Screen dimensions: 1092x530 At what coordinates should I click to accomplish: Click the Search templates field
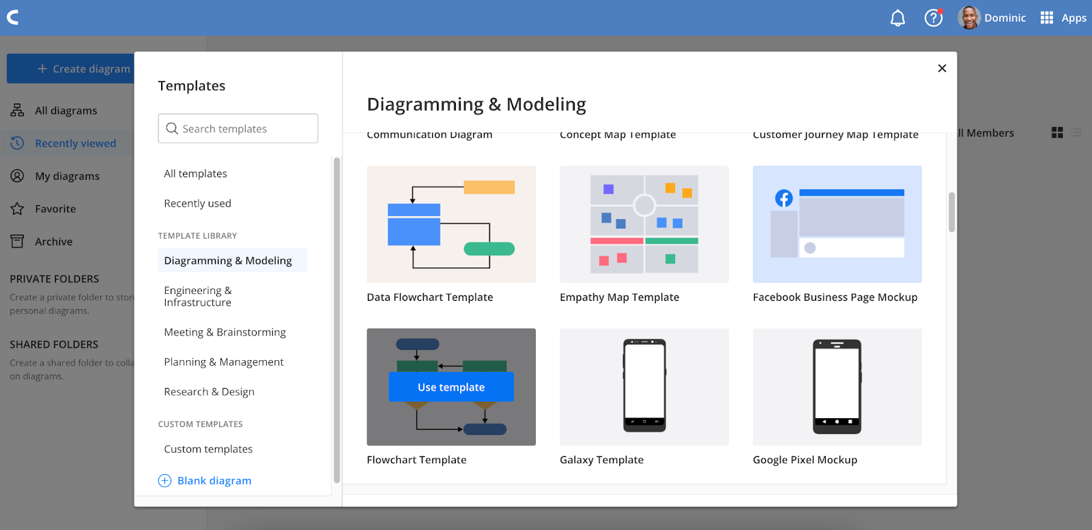238,129
